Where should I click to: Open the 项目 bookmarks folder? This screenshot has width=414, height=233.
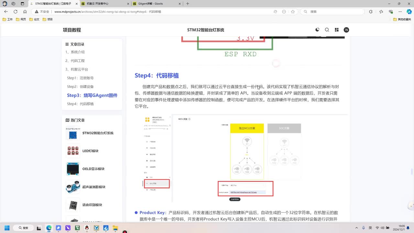pyautogui.click(x=48, y=19)
